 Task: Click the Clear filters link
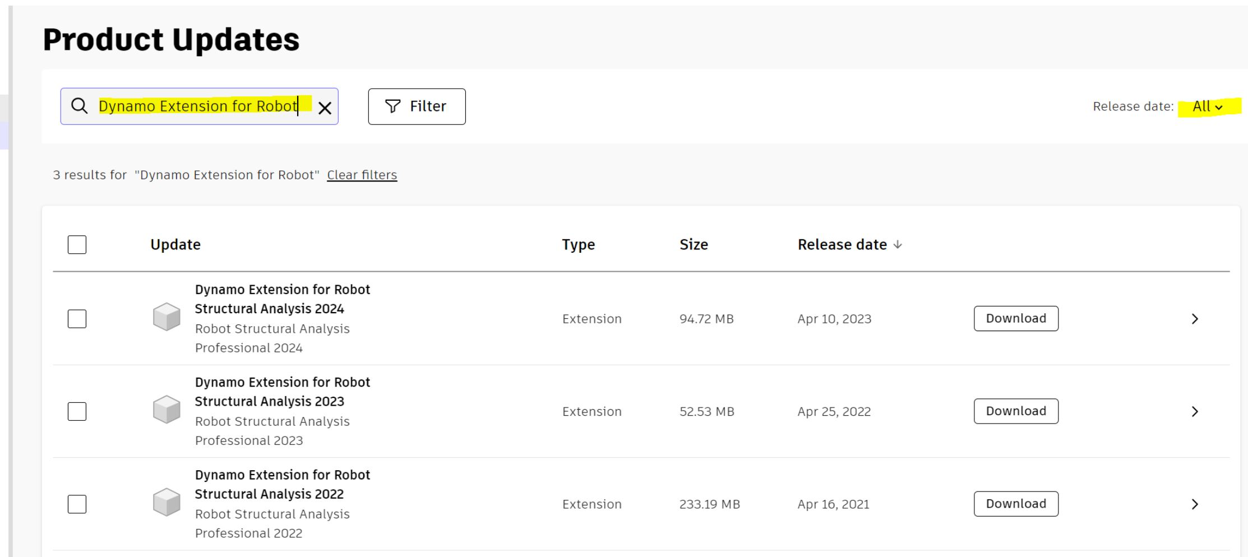pyautogui.click(x=362, y=175)
